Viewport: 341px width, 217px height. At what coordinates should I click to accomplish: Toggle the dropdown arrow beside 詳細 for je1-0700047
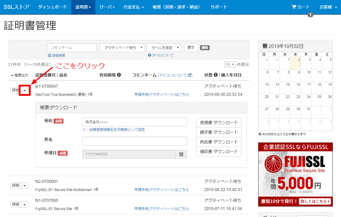25,90
